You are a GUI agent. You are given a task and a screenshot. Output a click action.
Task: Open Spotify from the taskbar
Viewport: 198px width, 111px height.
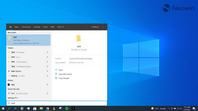tap(67, 108)
